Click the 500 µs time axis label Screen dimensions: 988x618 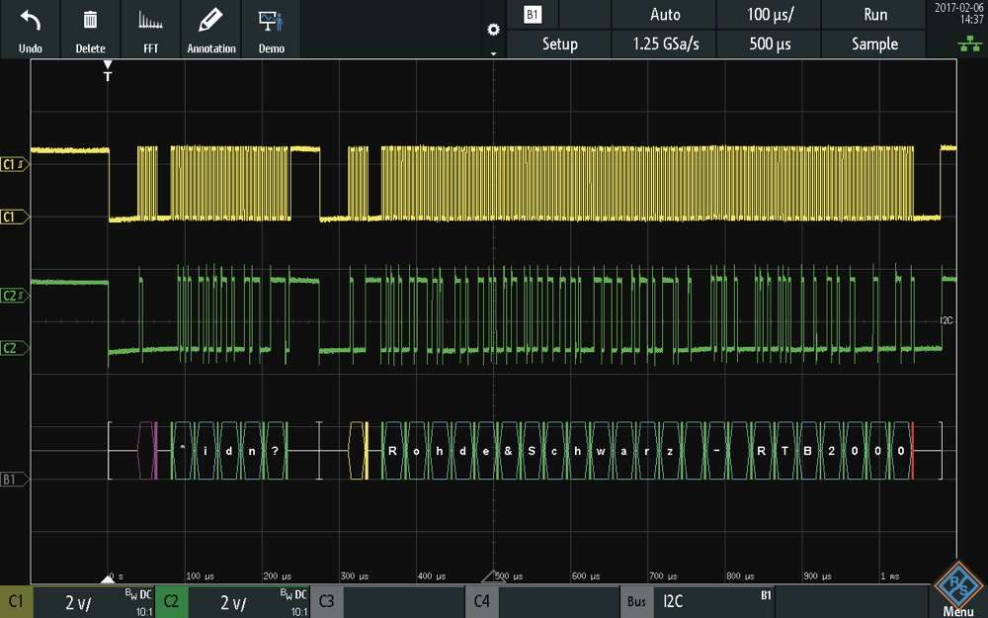click(511, 575)
